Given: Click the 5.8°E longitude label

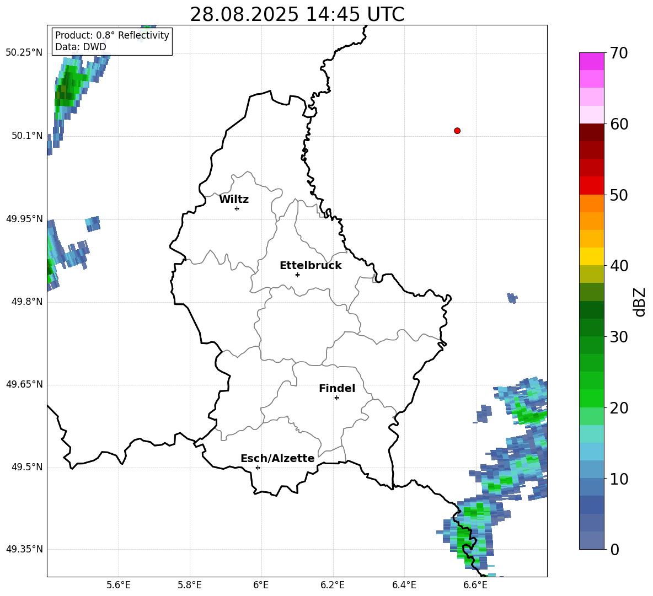Looking at the screenshot, I should 190,585.
